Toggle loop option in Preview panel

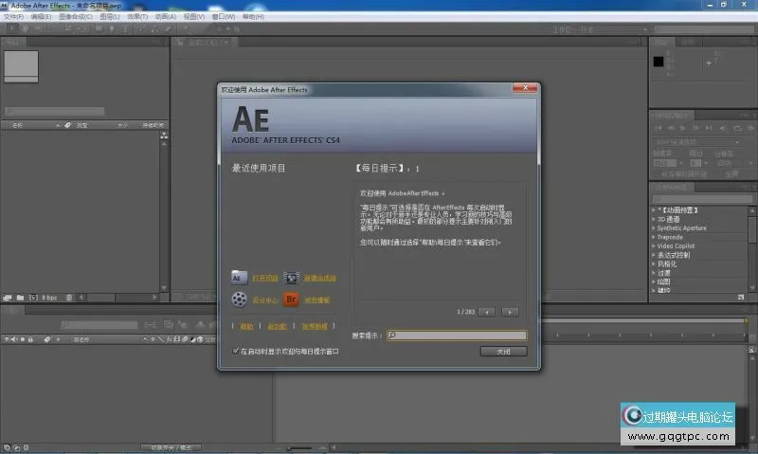tap(737, 128)
